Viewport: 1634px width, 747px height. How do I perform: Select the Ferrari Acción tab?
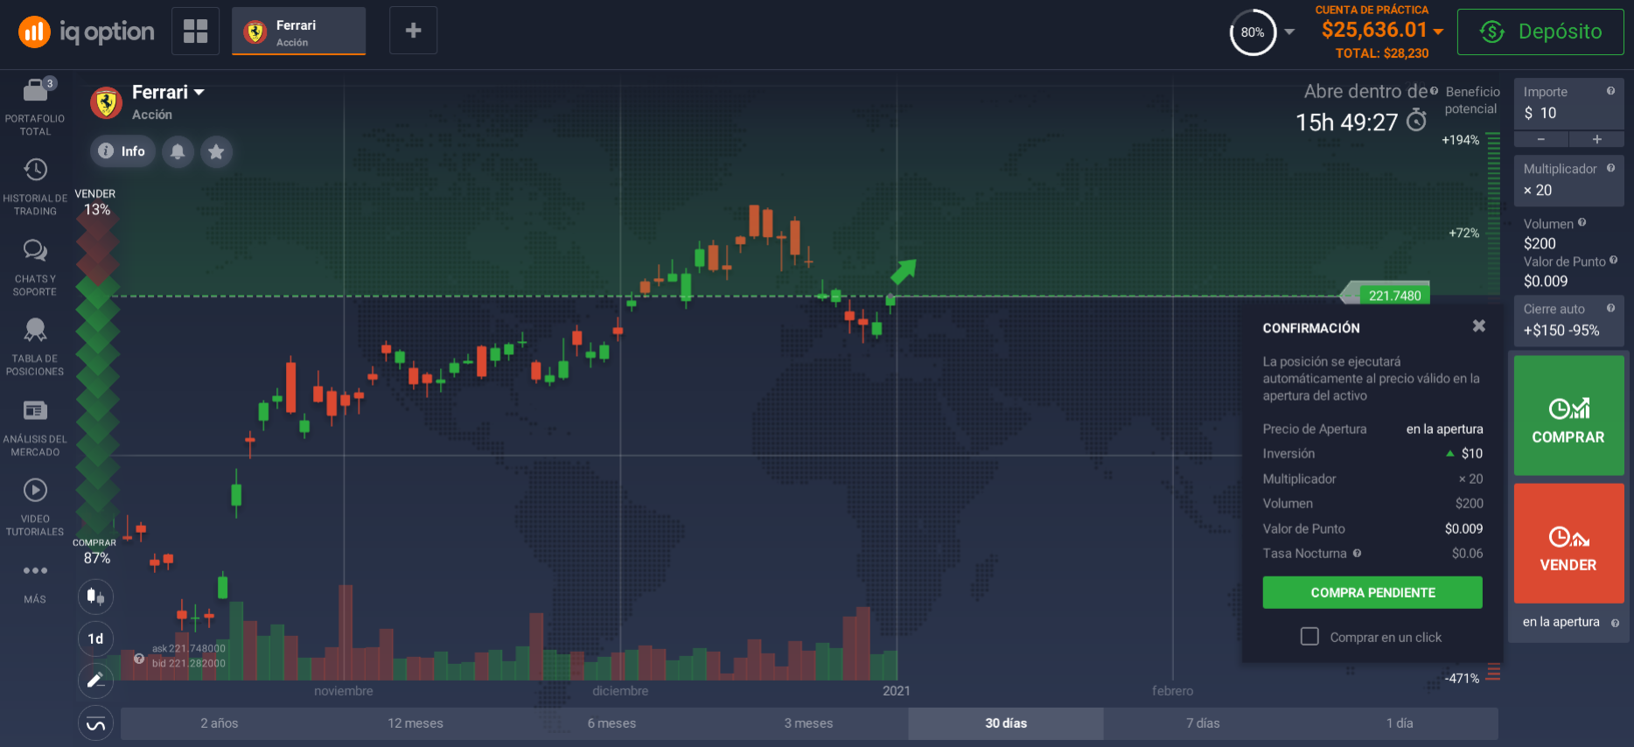pyautogui.click(x=298, y=31)
